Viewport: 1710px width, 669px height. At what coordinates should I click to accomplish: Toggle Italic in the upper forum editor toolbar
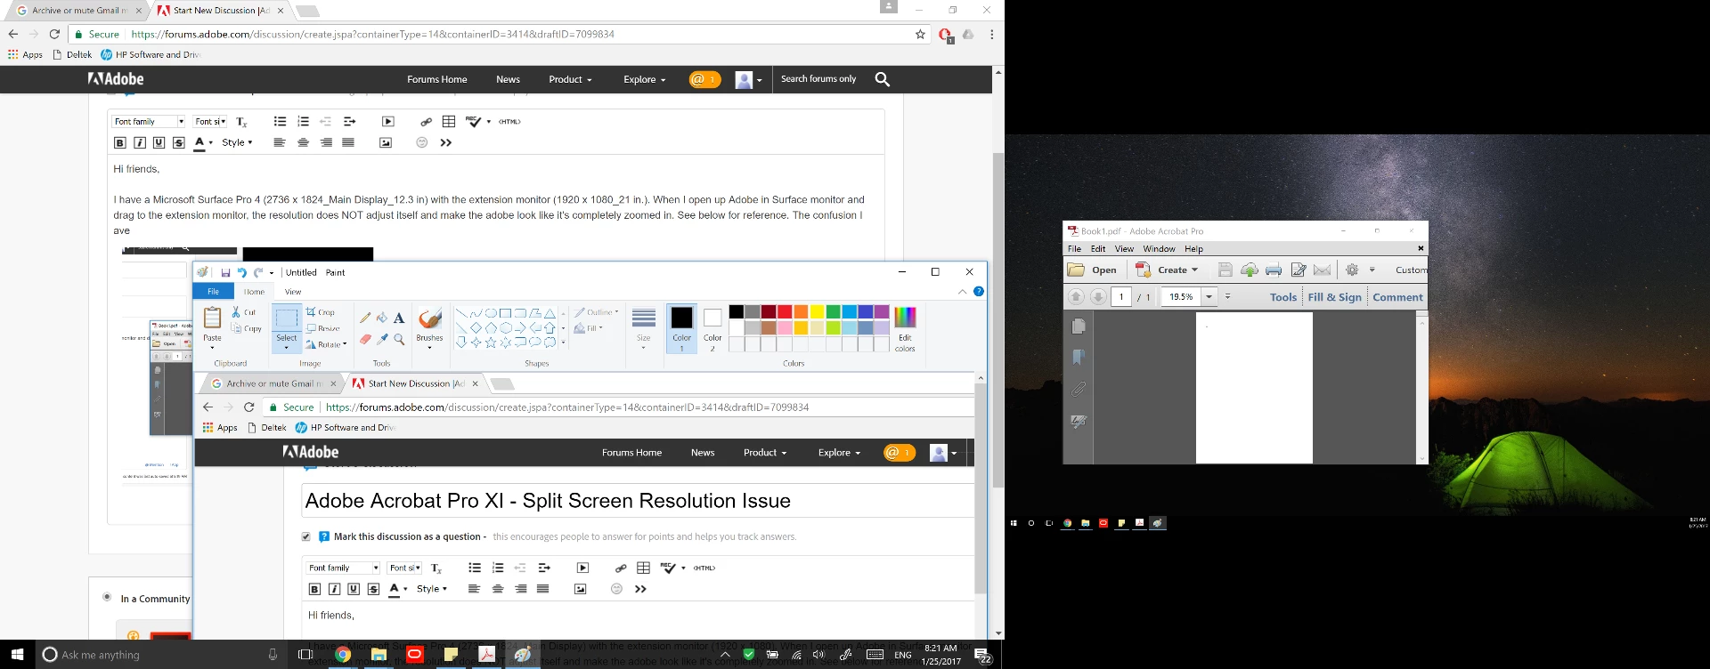point(140,142)
